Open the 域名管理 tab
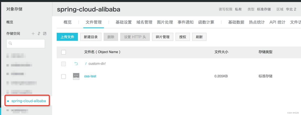 click(144, 22)
